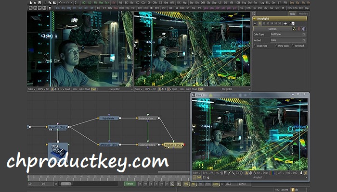Viewport: 337px width, 192px height.
Task: Open the Color Type dropdown
Action: pos(288,34)
